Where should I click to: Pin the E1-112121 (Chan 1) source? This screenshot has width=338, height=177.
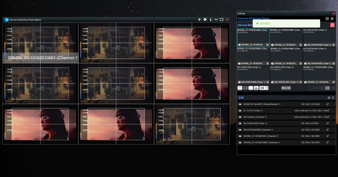click(x=328, y=111)
